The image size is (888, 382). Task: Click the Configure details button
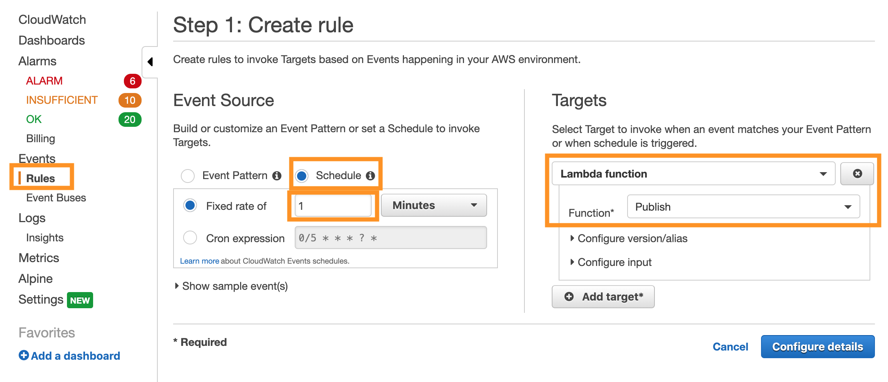(x=818, y=347)
